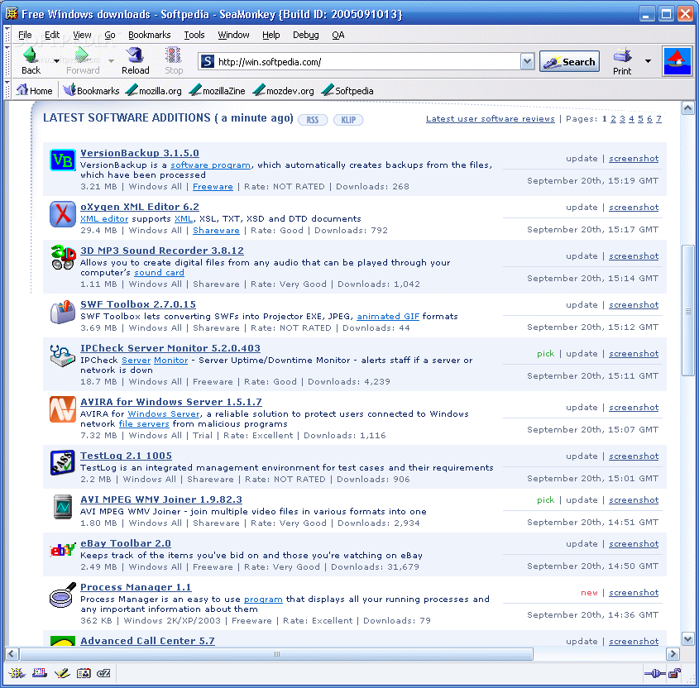Open screenshot link for eBay Toolbar
This screenshot has width=699, height=688.
(x=634, y=543)
